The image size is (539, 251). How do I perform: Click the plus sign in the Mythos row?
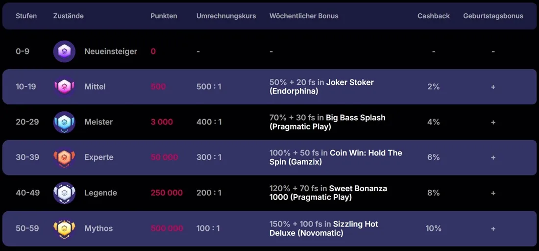493,228
